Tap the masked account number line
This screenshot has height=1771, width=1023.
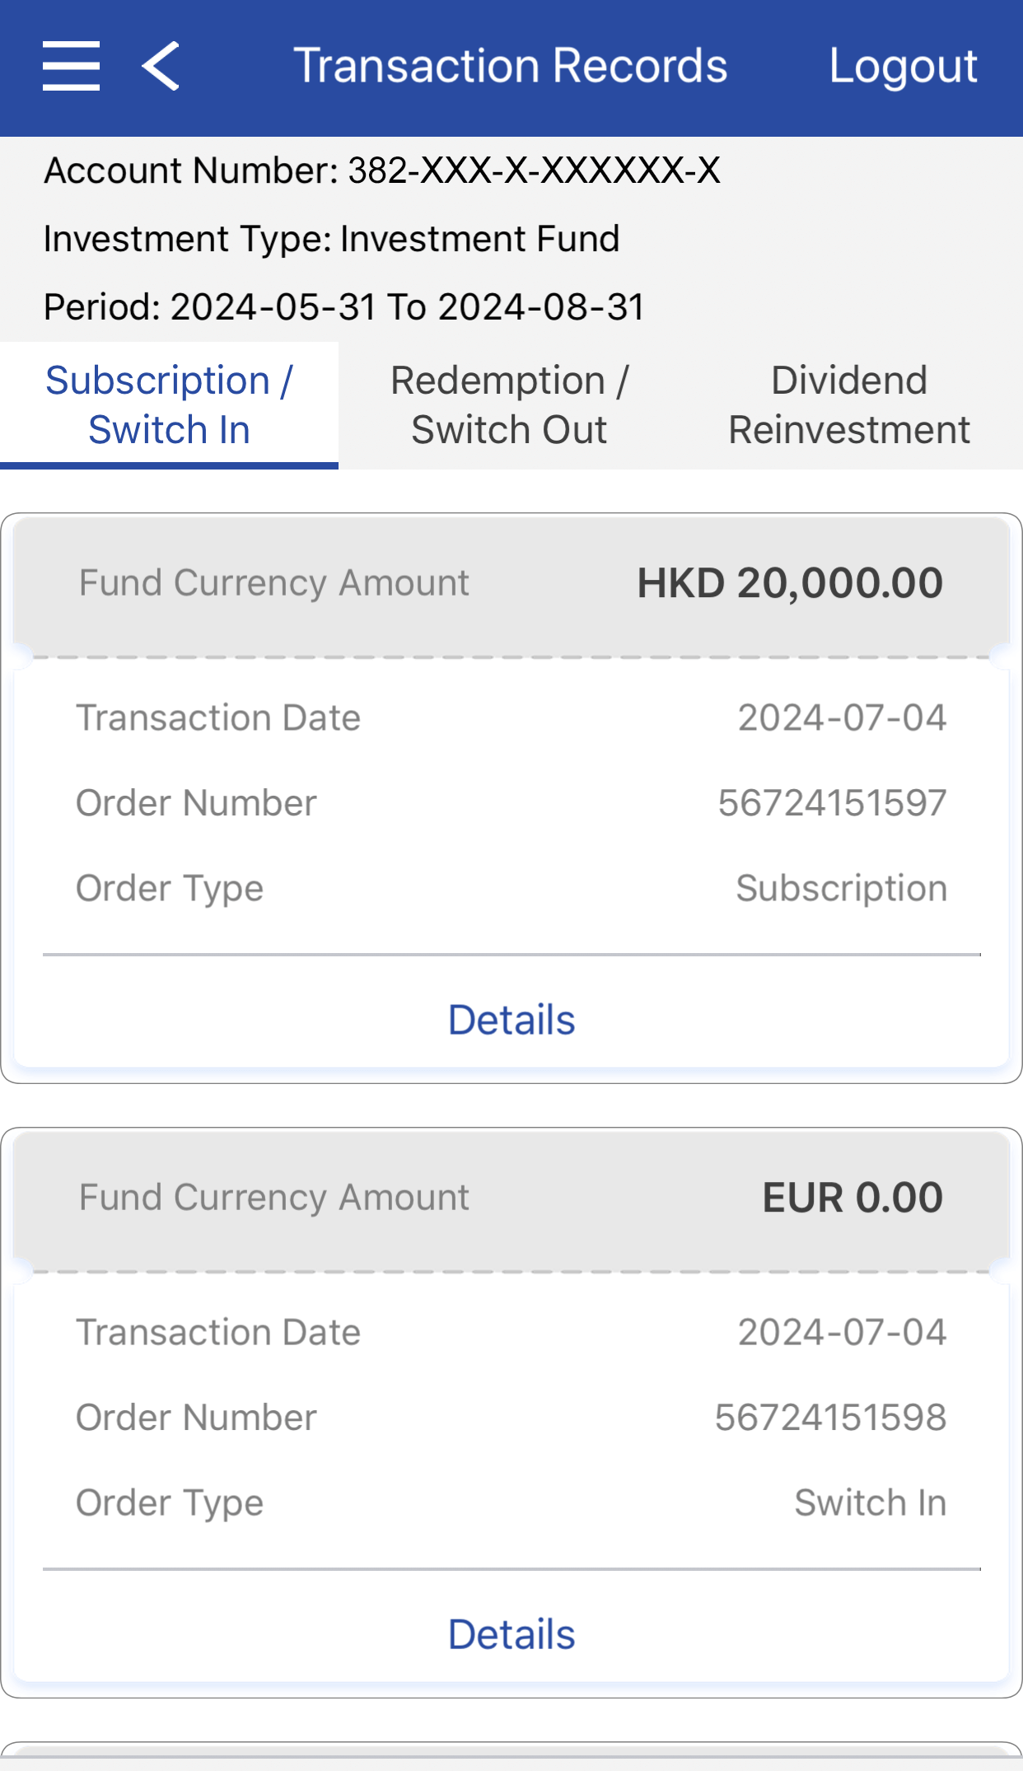click(382, 171)
